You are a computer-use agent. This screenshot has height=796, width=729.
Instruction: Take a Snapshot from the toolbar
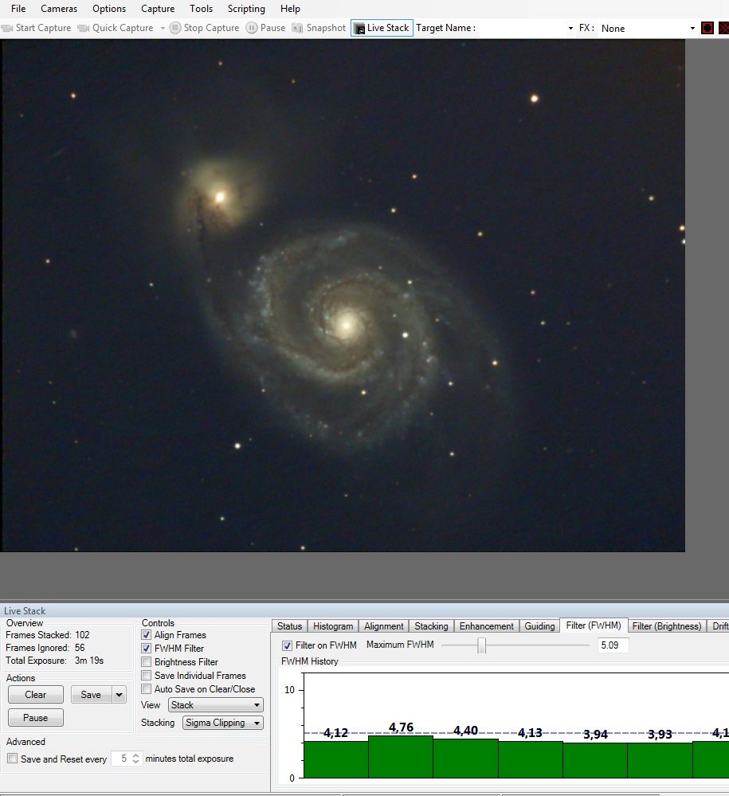[319, 28]
